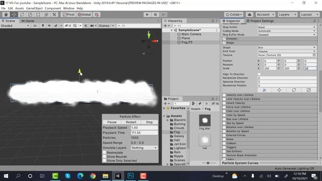Open the Shape type dropdown showing Box
This screenshot has width=322, height=181.
point(287,47)
